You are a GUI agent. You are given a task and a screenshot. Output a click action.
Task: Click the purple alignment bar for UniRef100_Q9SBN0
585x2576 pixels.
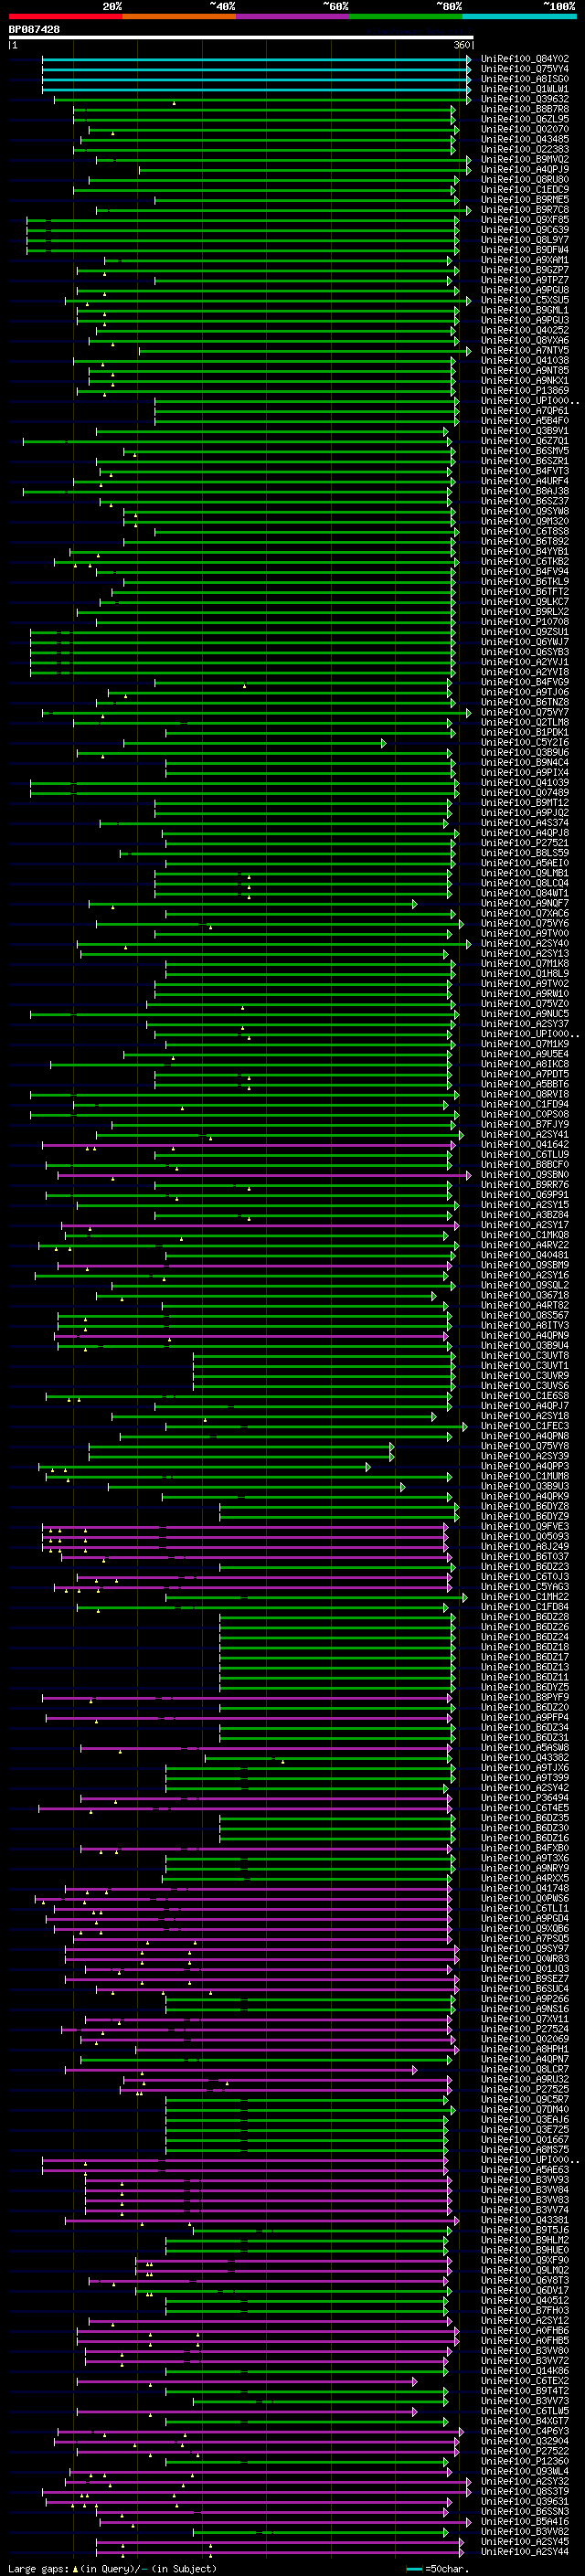click(264, 1174)
